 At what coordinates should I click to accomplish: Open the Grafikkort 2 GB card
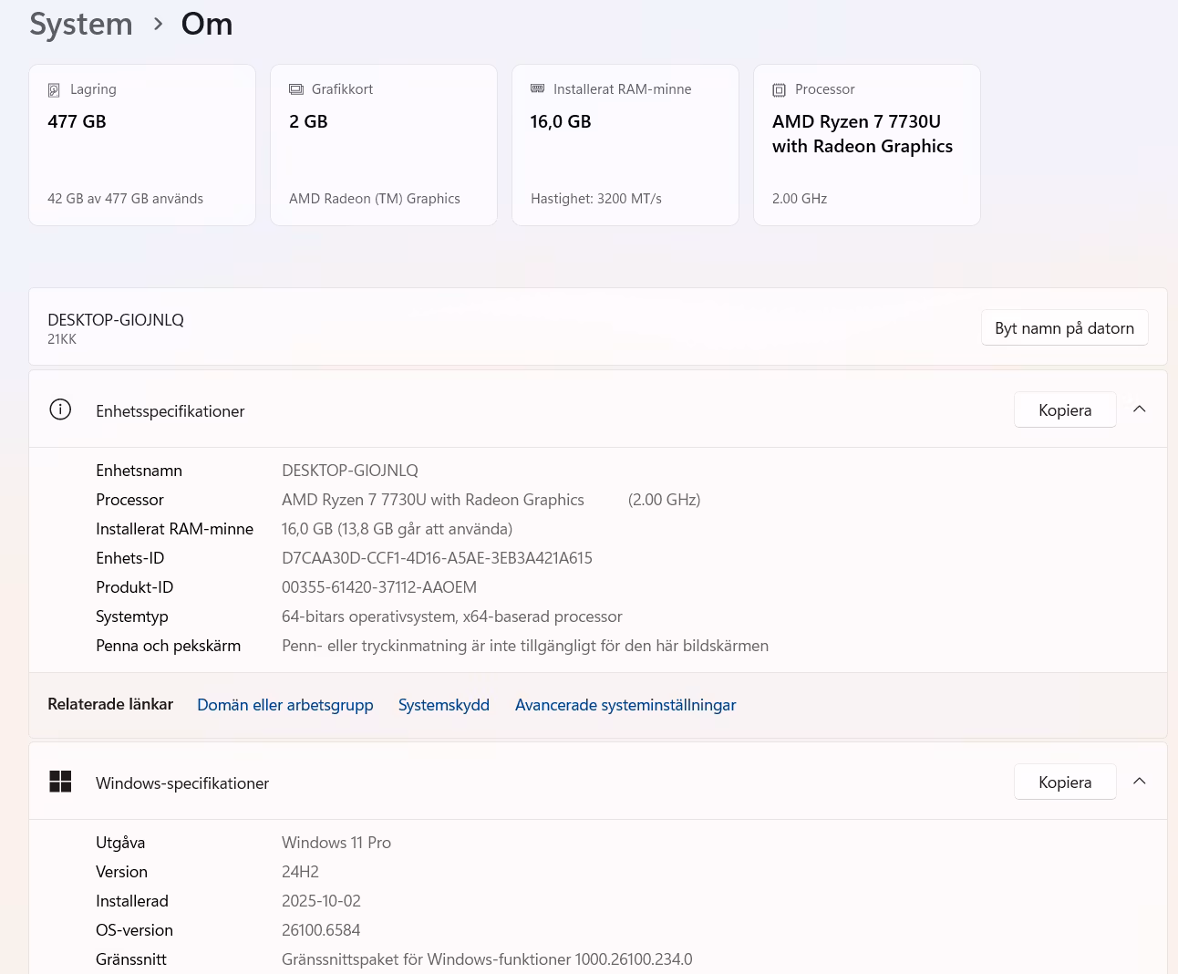coord(384,145)
